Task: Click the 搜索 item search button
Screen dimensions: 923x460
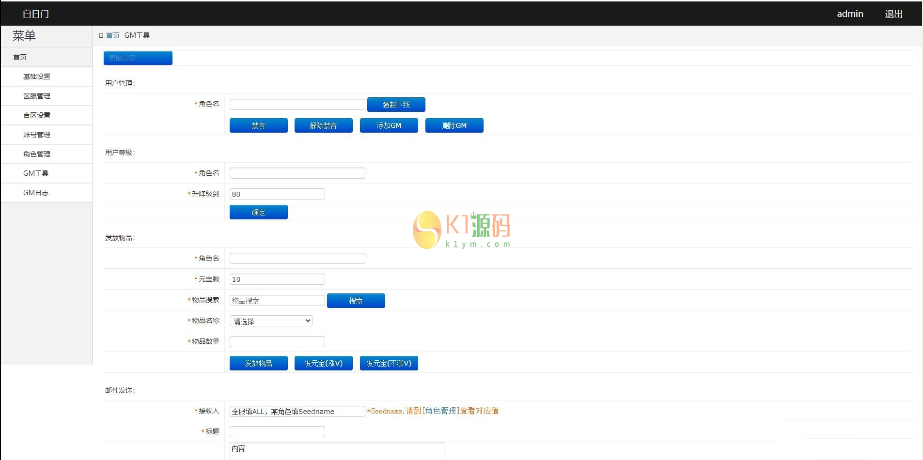Action: (x=356, y=301)
